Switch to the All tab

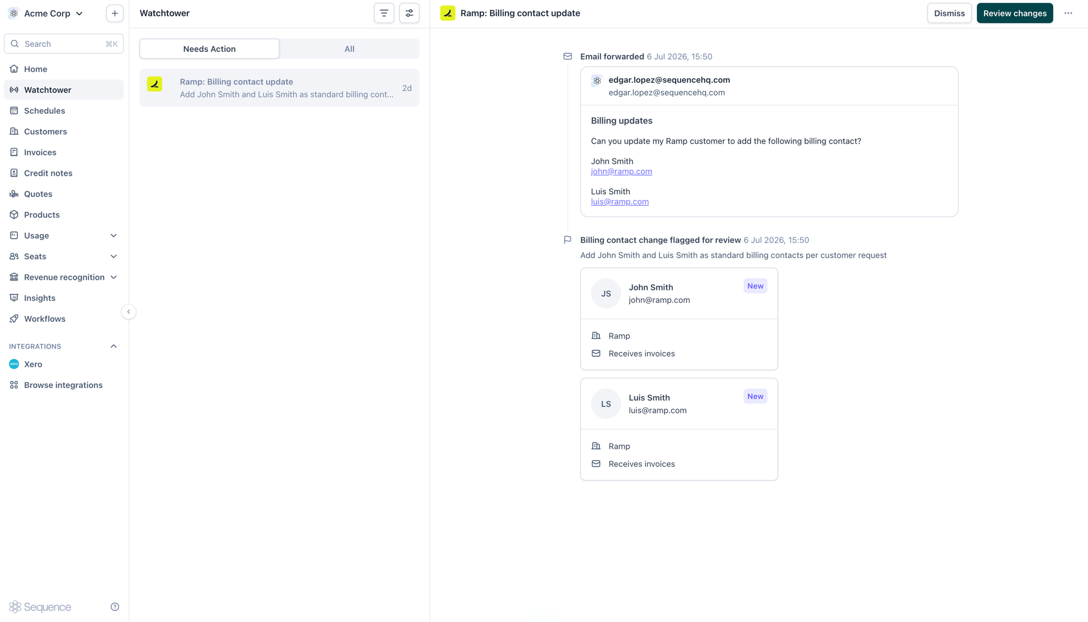coord(349,49)
